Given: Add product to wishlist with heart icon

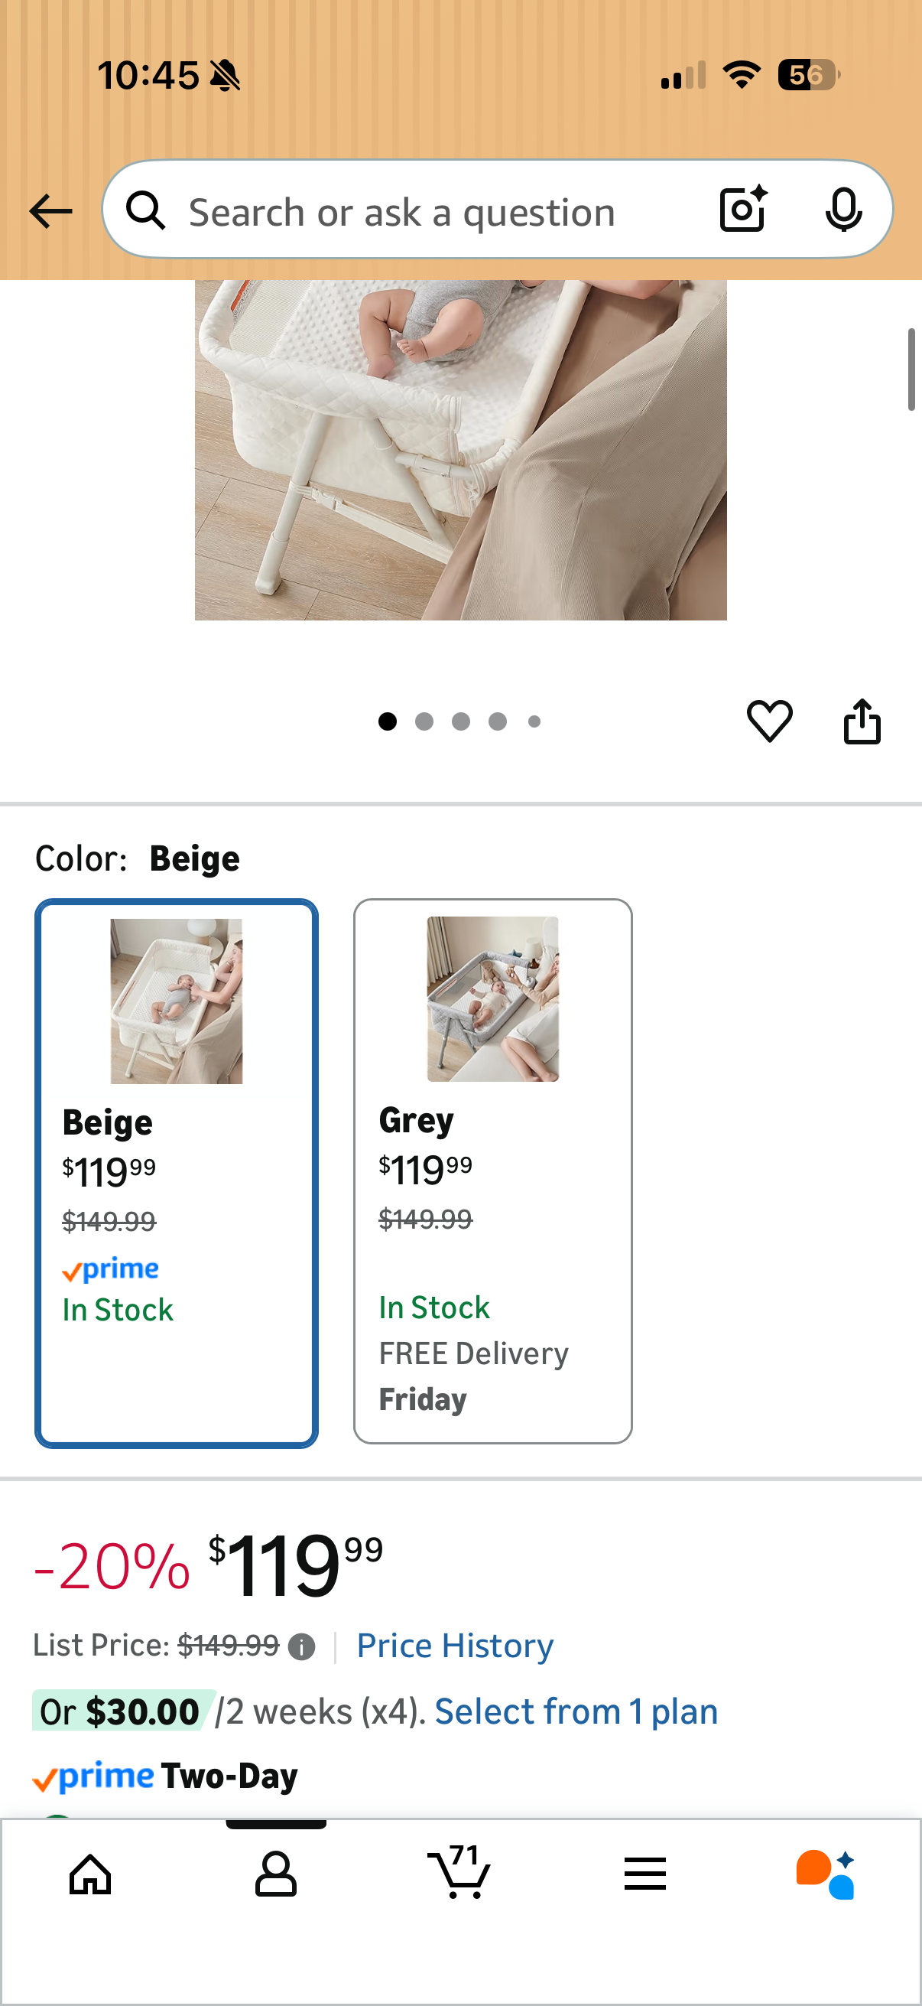Looking at the screenshot, I should [770, 721].
